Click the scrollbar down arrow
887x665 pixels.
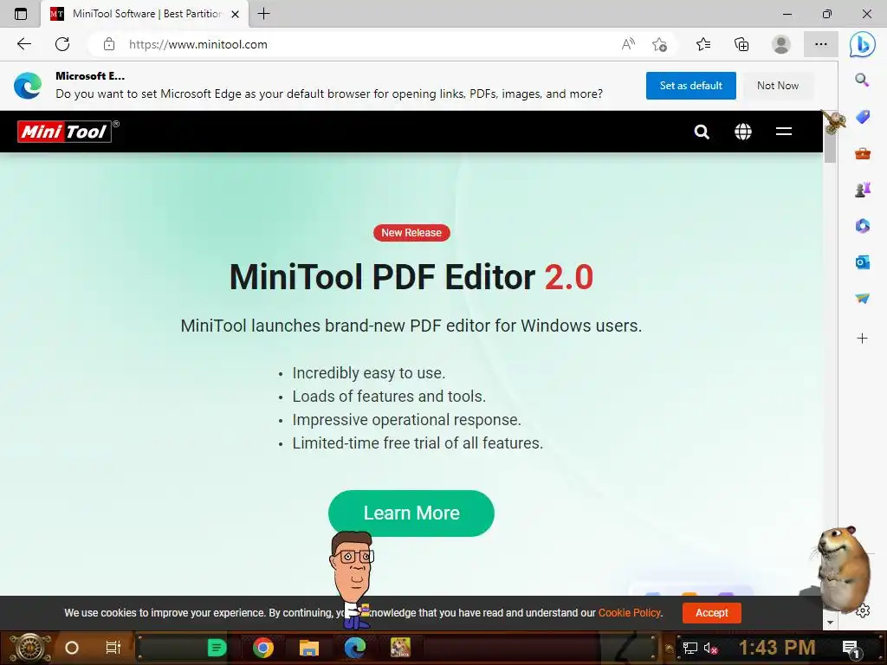830,623
